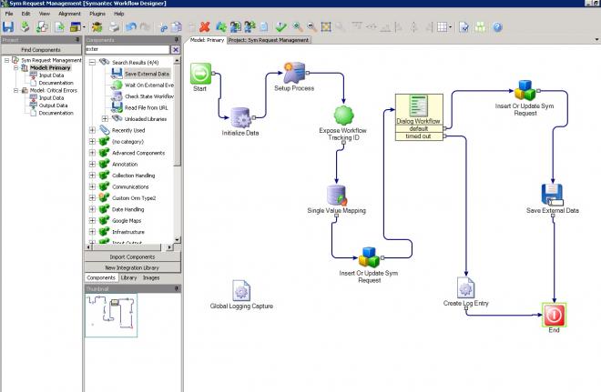Select Read File from URL search result

(x=146, y=107)
